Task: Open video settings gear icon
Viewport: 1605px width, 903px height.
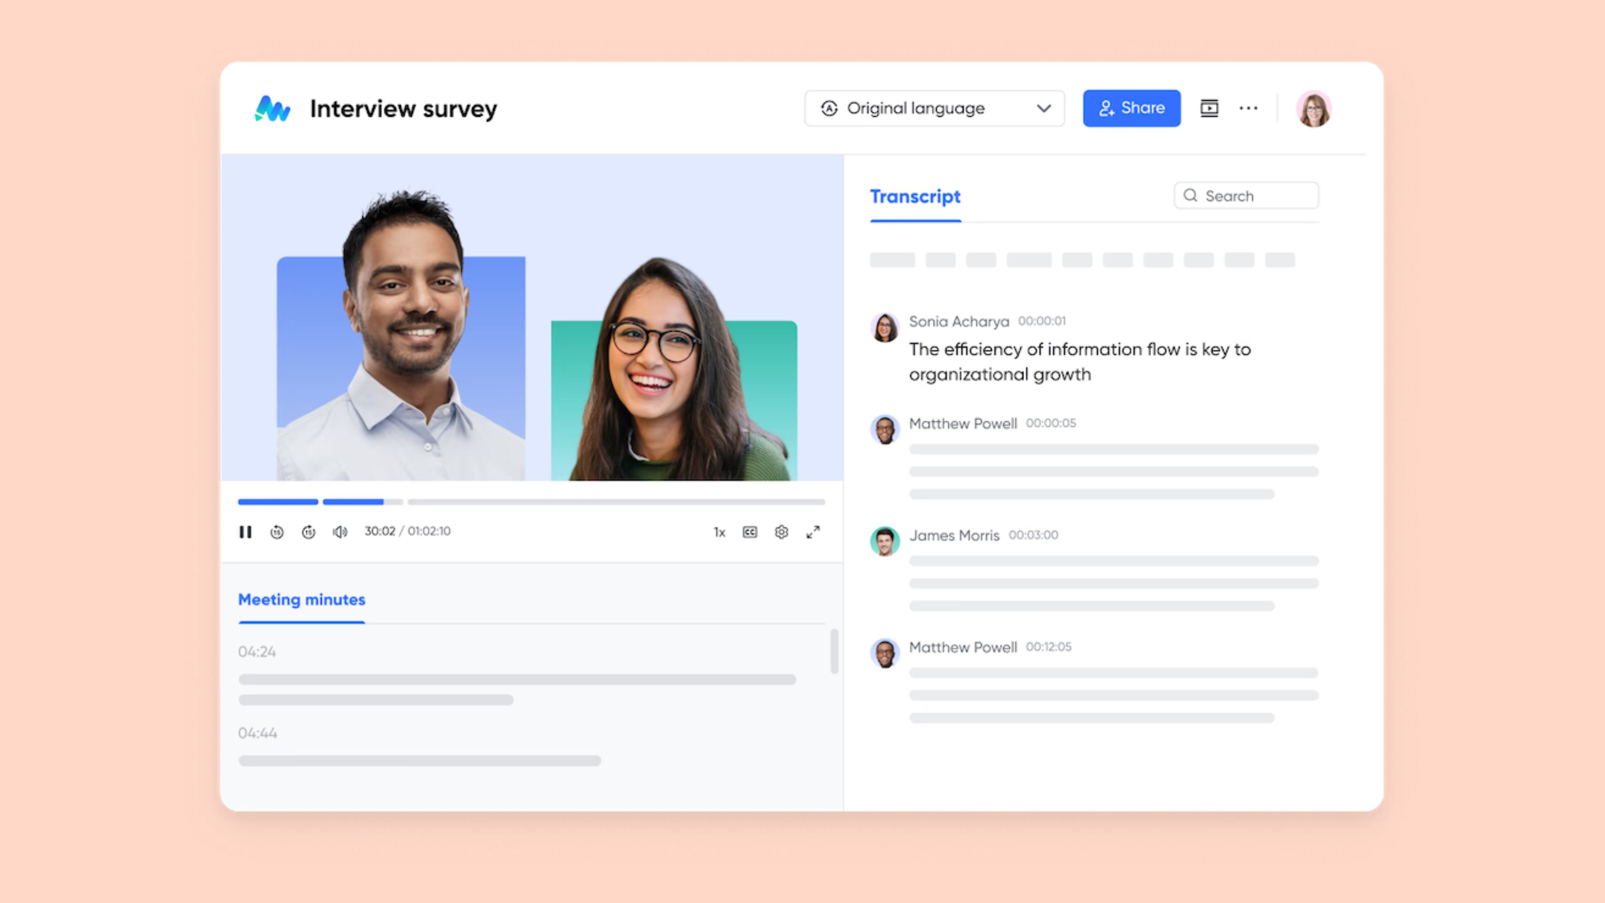Action: [781, 532]
